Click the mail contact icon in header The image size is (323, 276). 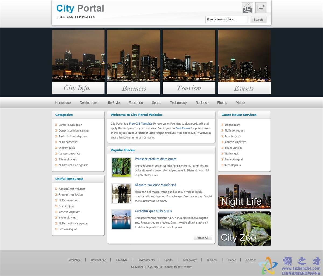pyautogui.click(x=261, y=8)
